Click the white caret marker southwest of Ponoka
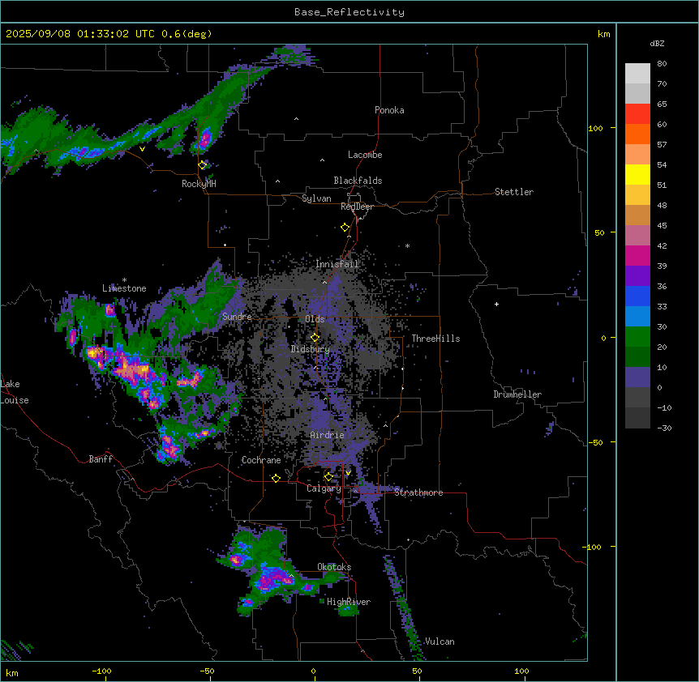 (296, 119)
